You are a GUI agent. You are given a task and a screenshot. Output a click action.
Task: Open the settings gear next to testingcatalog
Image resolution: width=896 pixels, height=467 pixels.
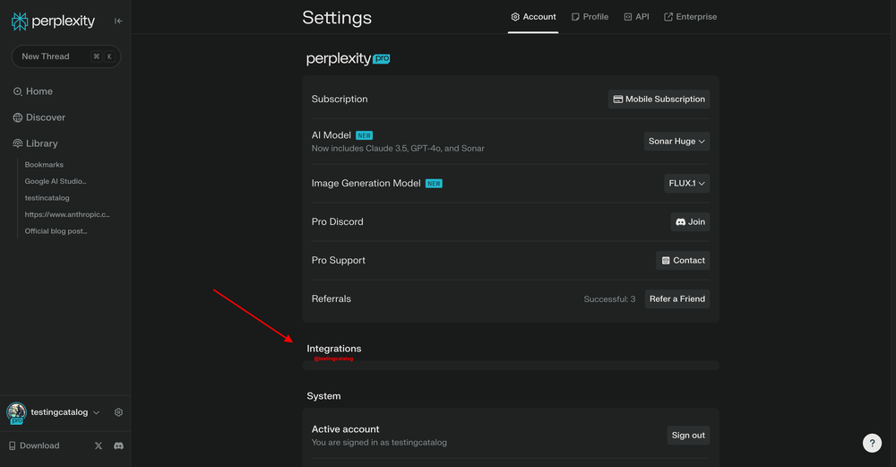[118, 412]
